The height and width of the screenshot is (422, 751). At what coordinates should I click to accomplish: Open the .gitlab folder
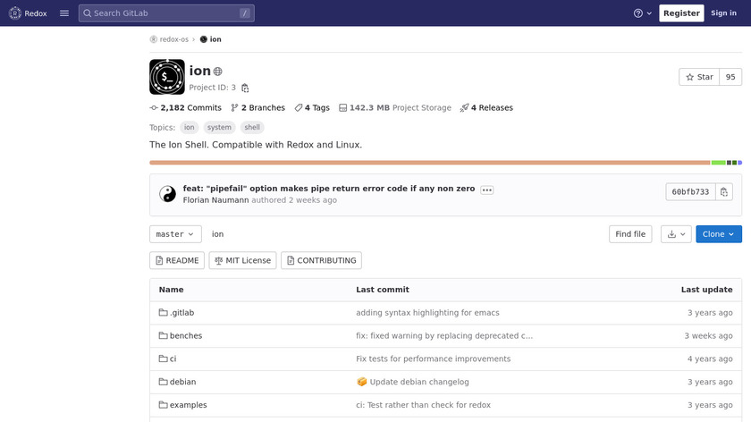pos(181,313)
